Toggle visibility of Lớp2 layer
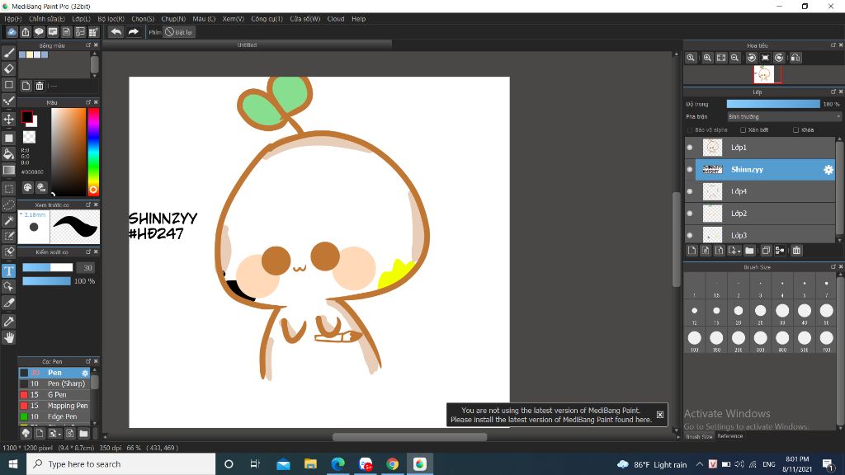 click(690, 214)
